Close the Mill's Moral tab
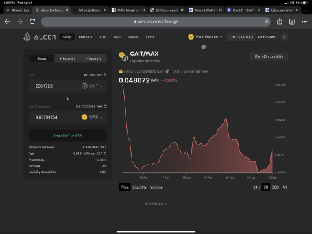Screen dimensions: 312x234 143,10
